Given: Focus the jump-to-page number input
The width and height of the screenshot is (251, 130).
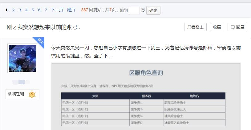Looking at the screenshot, I should pyautogui.click(x=134, y=11).
